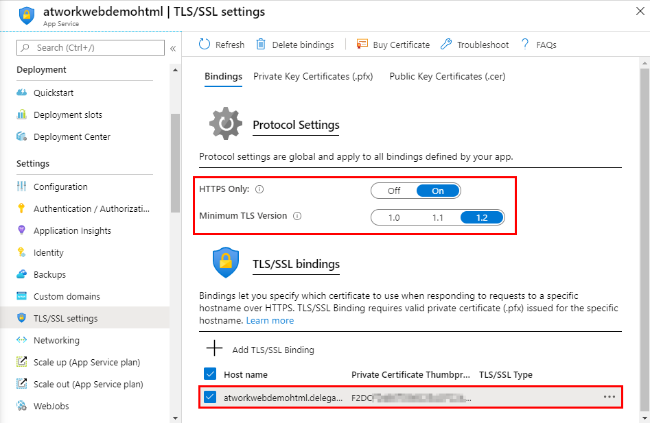Turn HTTPS Only off

click(394, 191)
